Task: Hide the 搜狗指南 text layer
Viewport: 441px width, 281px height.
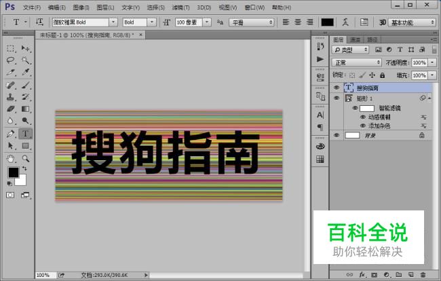Action: [x=337, y=88]
